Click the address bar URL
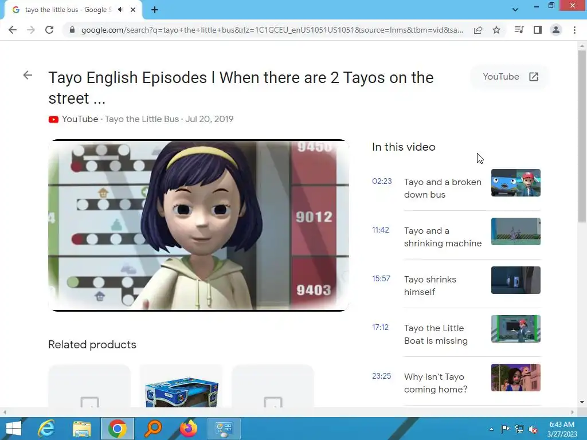This screenshot has width=587, height=440. point(272,30)
